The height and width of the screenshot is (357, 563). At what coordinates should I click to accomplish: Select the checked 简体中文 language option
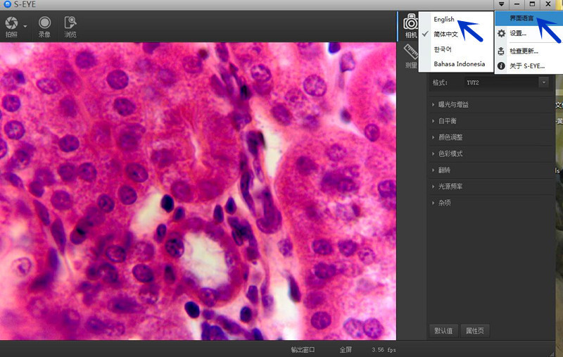click(445, 34)
